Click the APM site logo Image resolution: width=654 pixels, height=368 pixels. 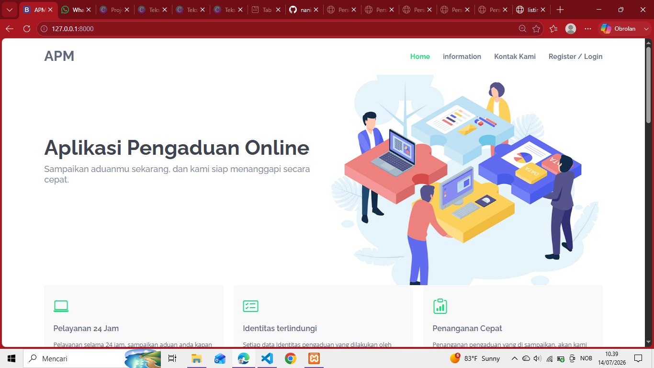coord(59,56)
